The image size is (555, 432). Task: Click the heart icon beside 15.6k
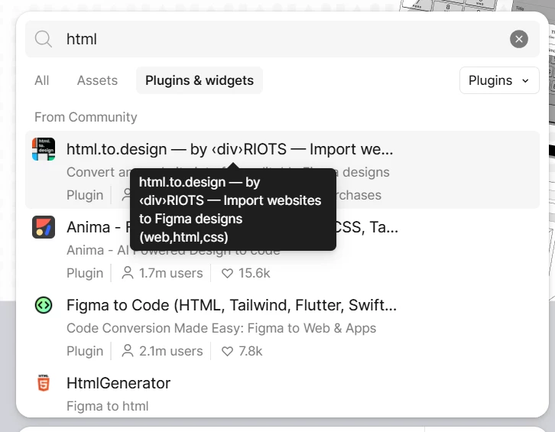pos(227,274)
